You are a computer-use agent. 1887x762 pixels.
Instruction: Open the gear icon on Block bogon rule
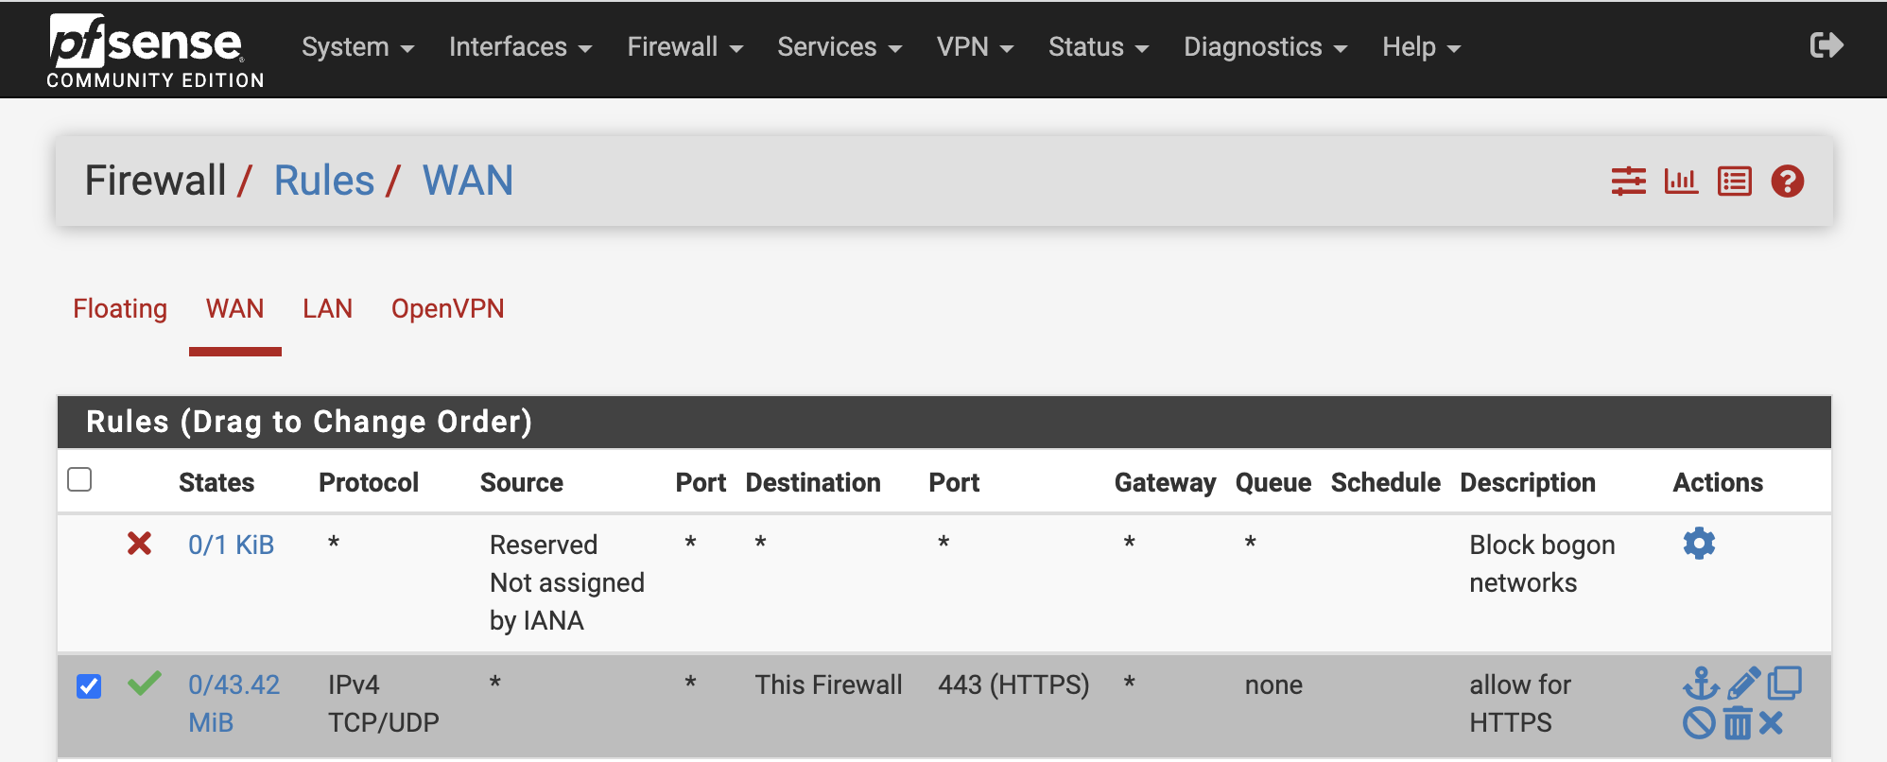click(x=1698, y=544)
